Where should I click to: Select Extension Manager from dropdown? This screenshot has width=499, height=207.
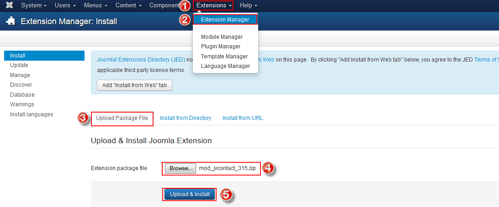[x=225, y=19]
